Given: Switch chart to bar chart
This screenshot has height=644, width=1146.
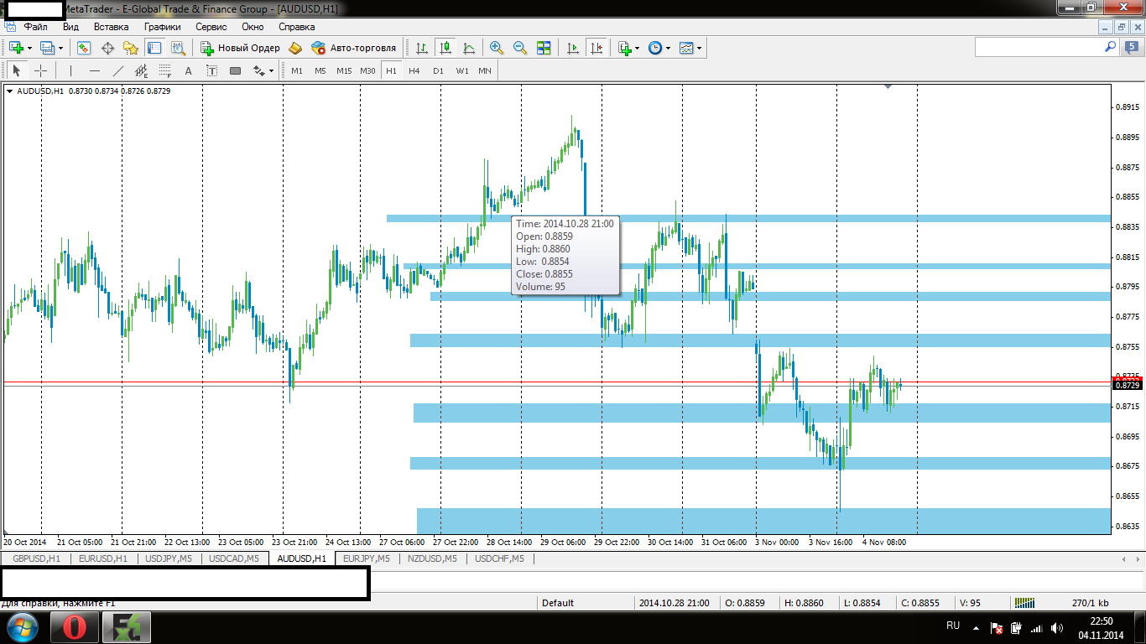Looking at the screenshot, I should (x=421, y=48).
